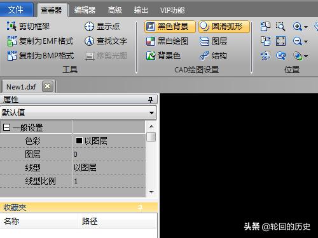Open the 文件 menu

16,10
